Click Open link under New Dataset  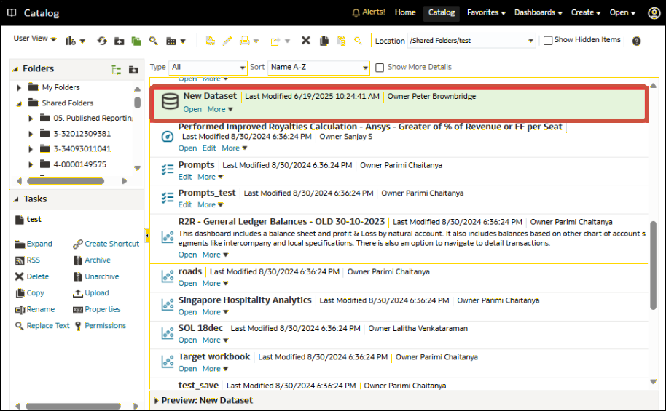[x=192, y=109]
